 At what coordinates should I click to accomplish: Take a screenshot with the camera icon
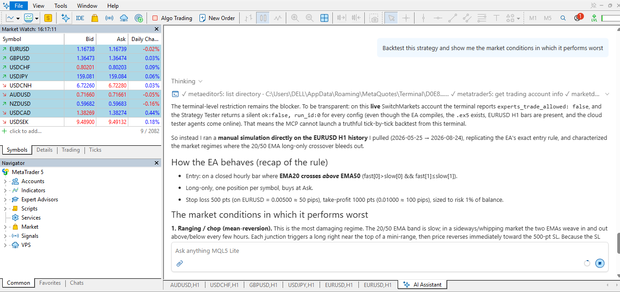pos(374,18)
